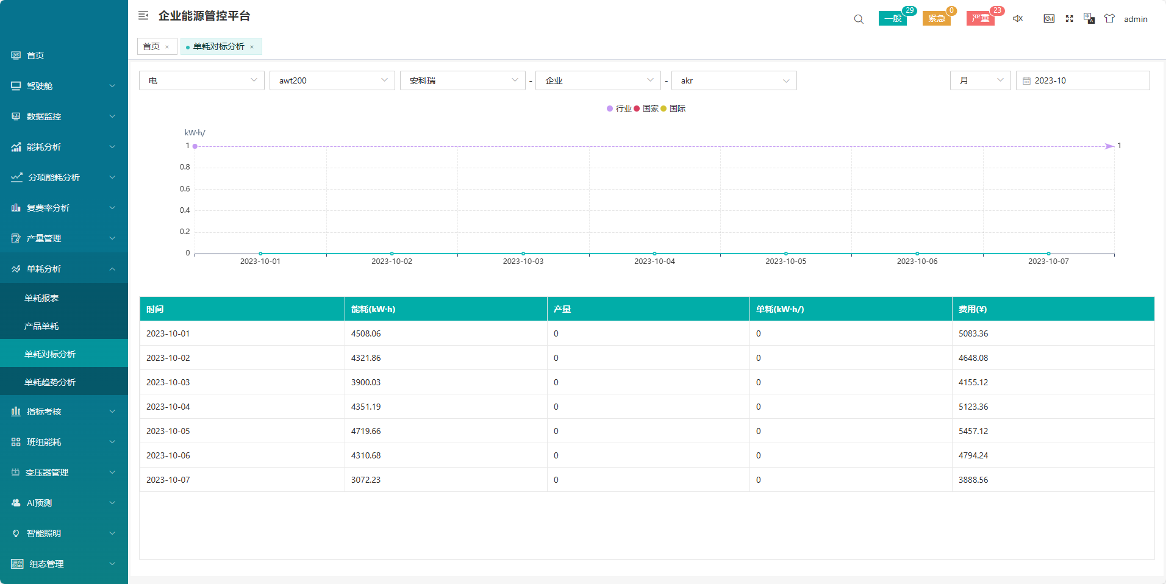Image resolution: width=1166 pixels, height=584 pixels.
Task: Open the 月 period dropdown
Action: tap(980, 80)
